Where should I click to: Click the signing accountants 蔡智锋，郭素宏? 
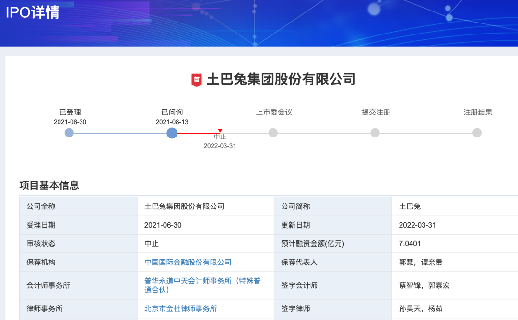pos(424,286)
